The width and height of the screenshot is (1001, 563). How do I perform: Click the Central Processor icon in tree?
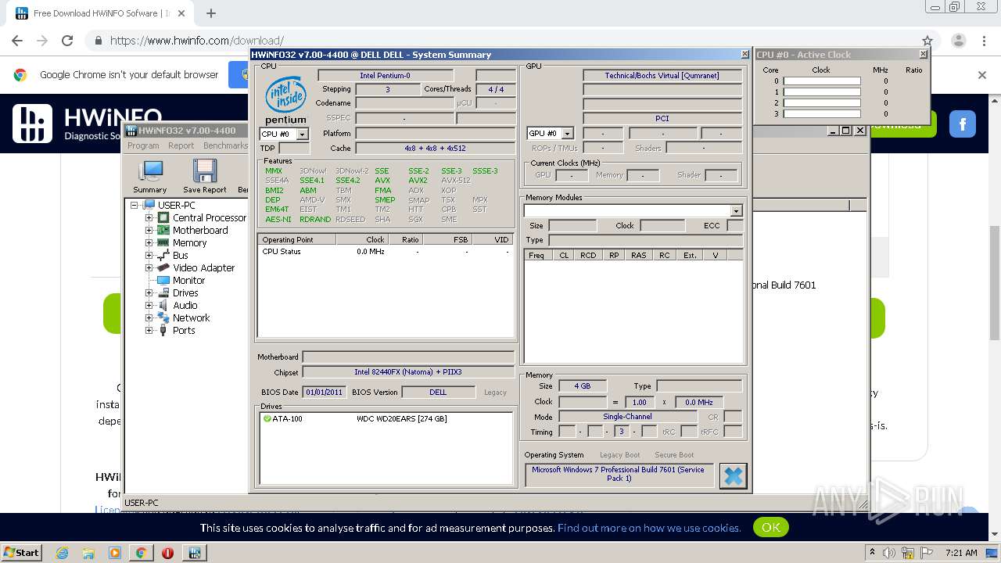tap(163, 218)
